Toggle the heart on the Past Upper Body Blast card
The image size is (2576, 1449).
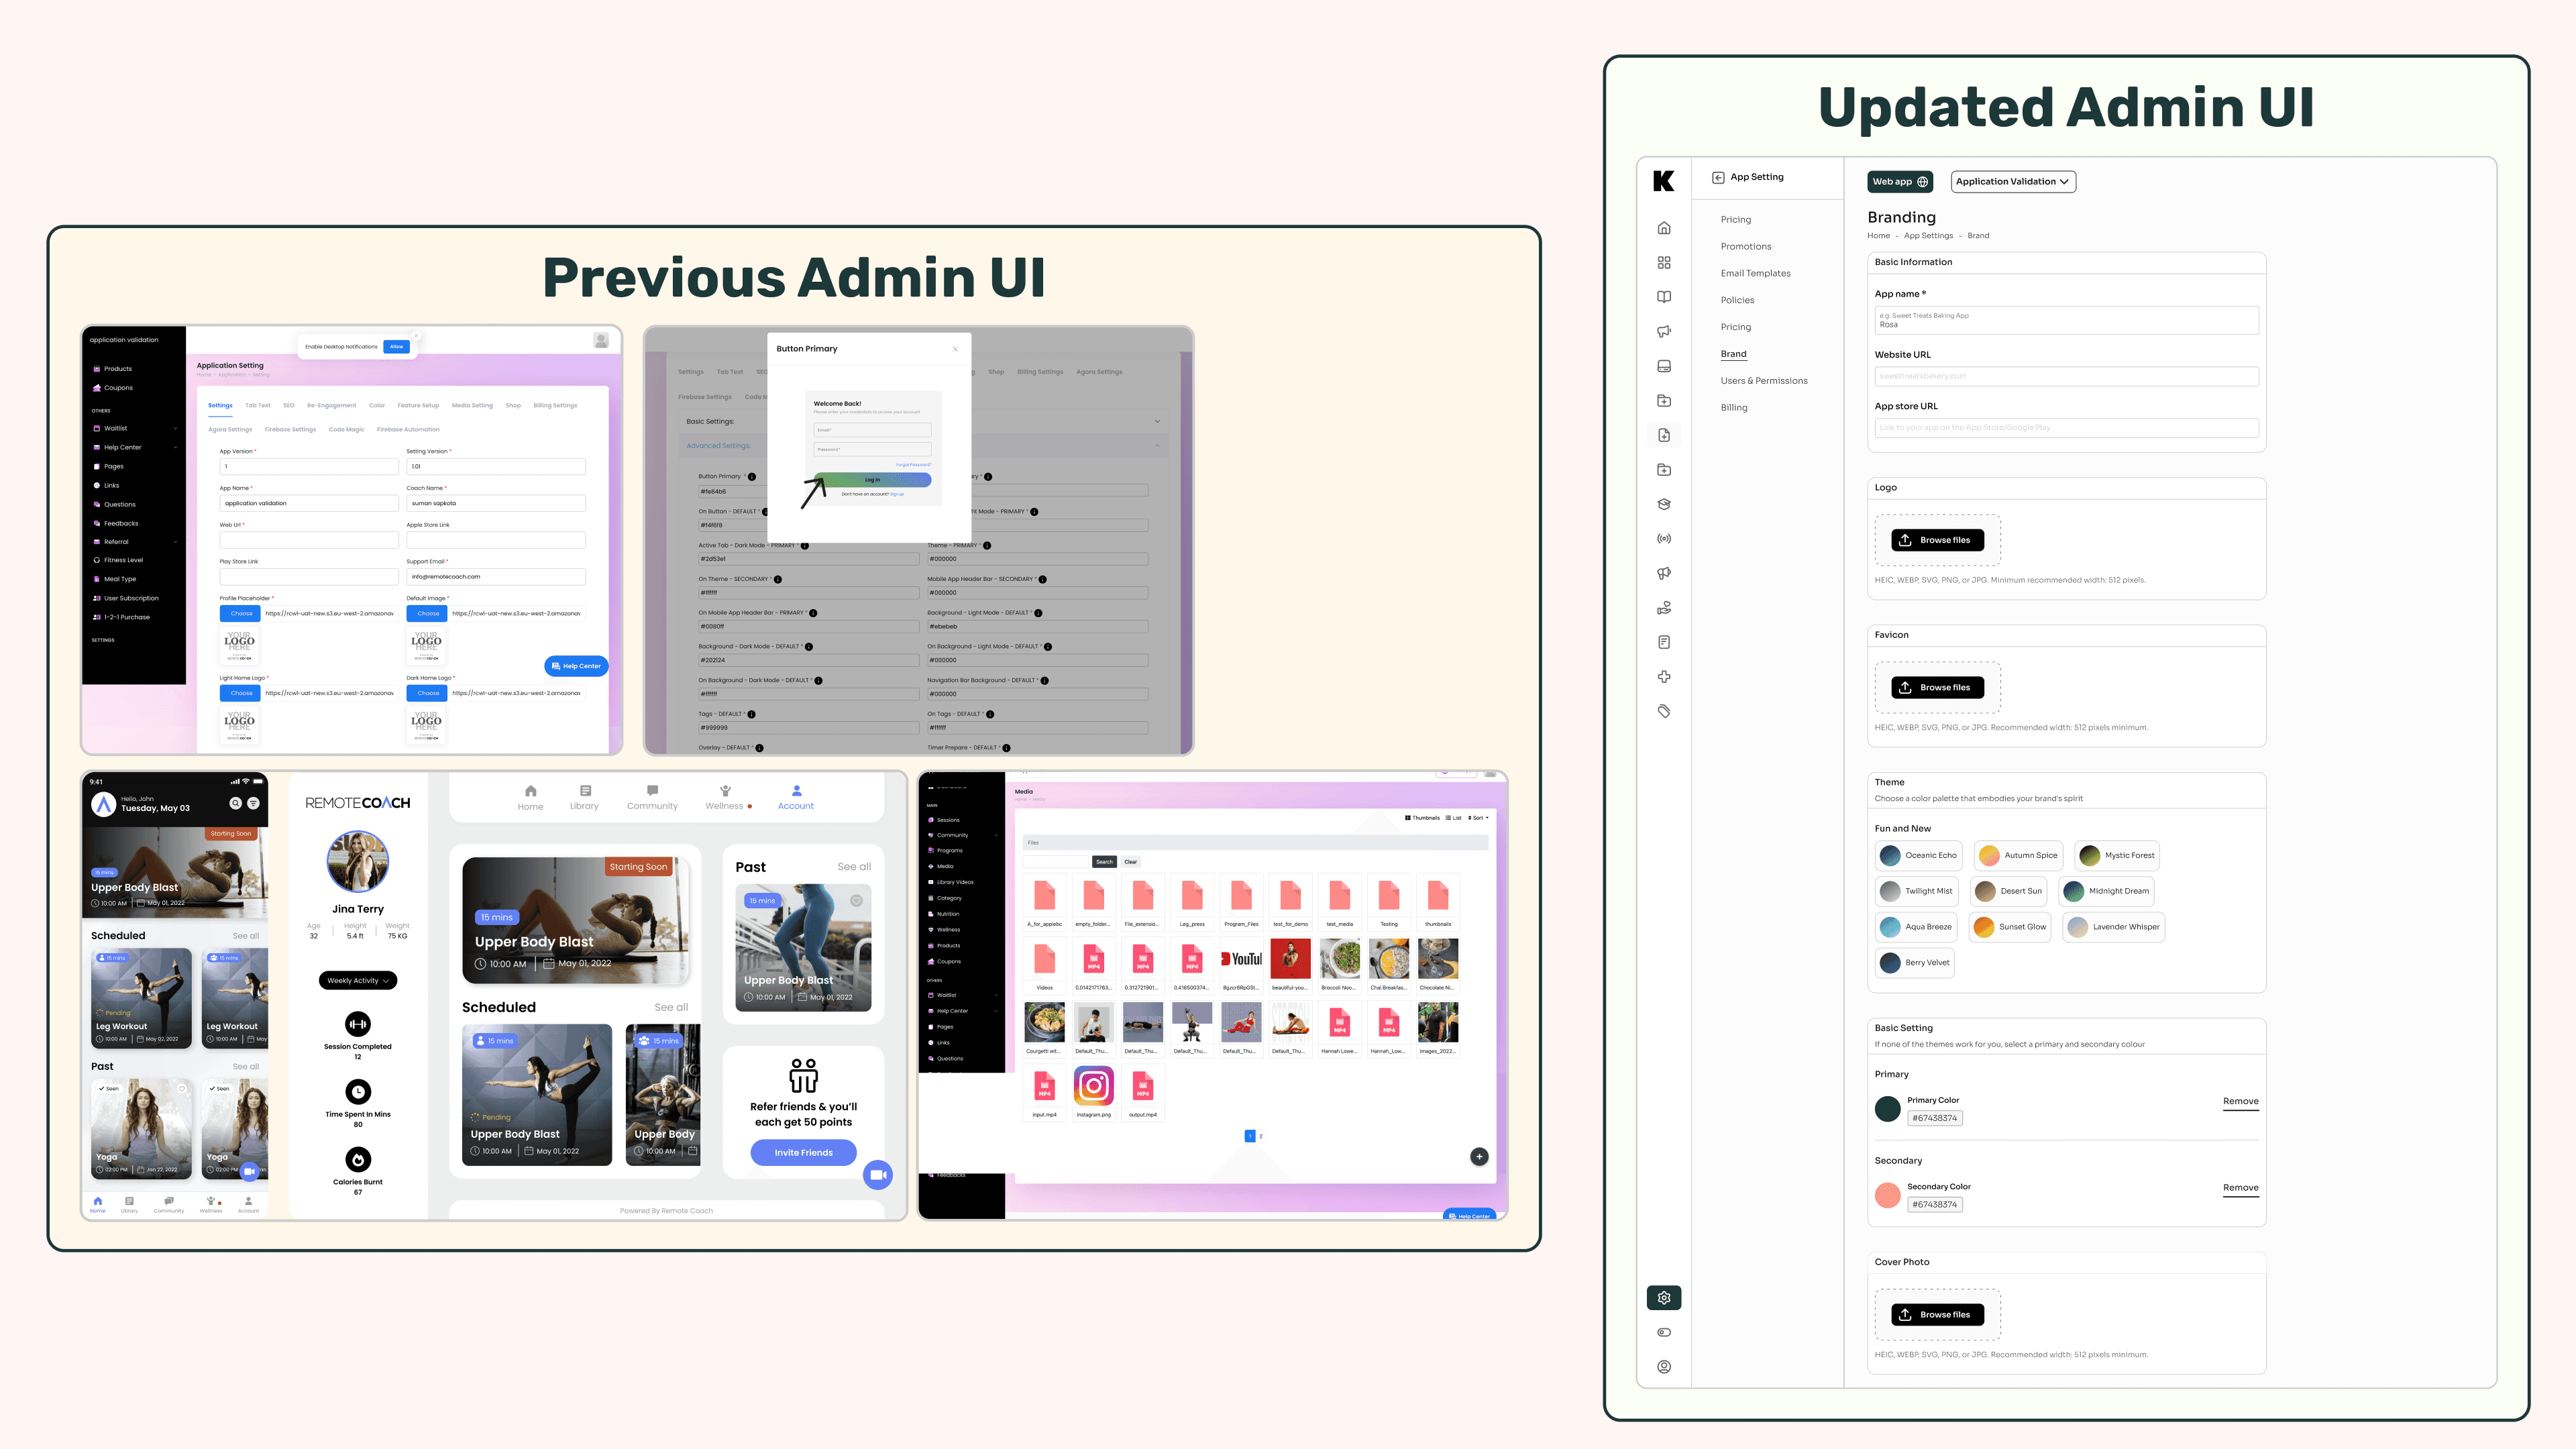pyautogui.click(x=856, y=901)
